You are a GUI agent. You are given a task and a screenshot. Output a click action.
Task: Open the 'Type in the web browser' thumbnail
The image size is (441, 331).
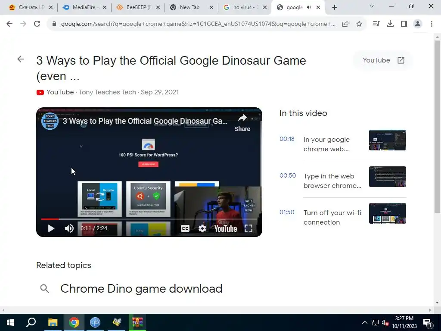point(387,177)
